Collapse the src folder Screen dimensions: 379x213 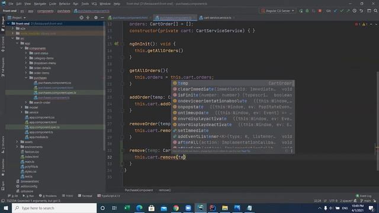click(x=13, y=38)
